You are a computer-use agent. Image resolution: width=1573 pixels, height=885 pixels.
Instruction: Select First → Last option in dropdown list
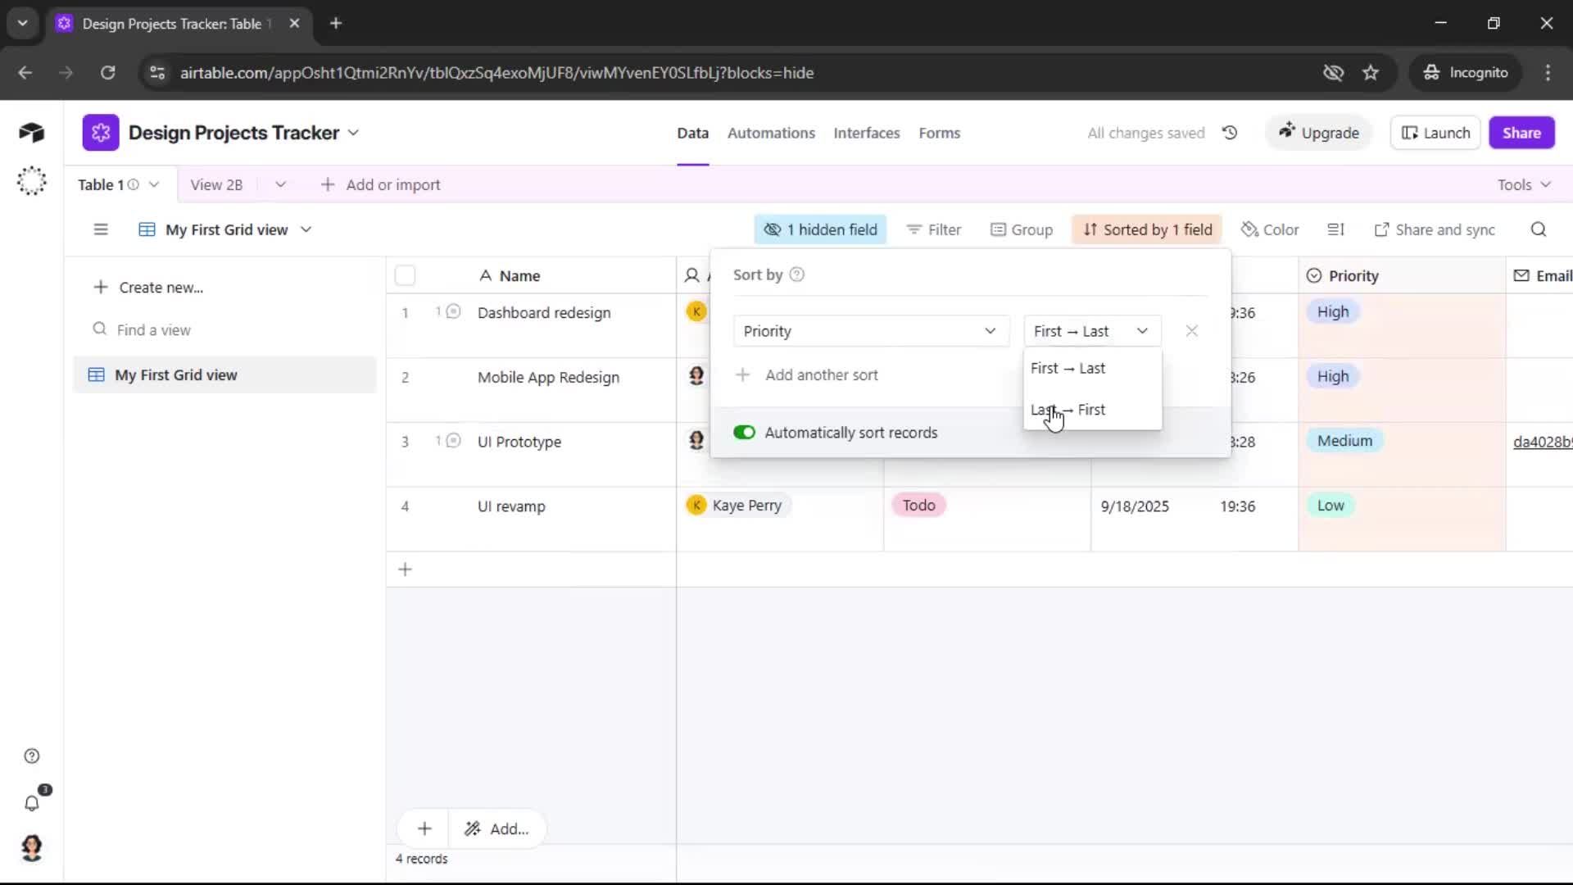[1092, 369]
